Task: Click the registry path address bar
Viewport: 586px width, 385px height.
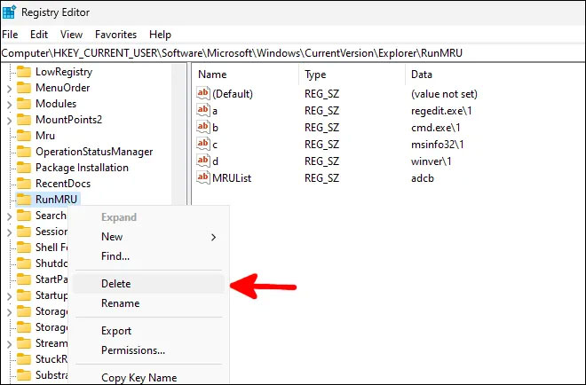Action: [x=293, y=53]
